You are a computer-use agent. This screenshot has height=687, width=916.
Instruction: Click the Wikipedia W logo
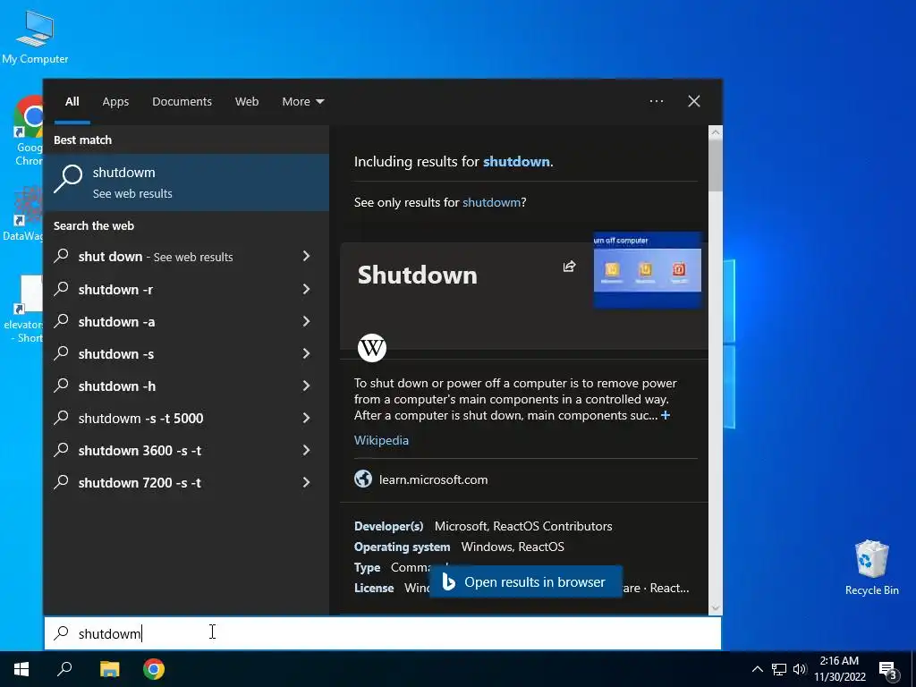click(x=371, y=348)
